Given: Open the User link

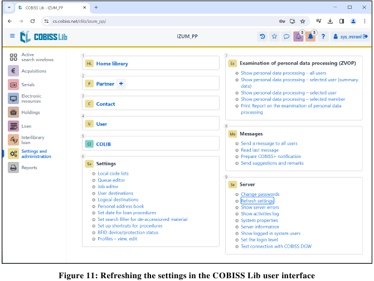Looking at the screenshot, I should click(x=101, y=124).
